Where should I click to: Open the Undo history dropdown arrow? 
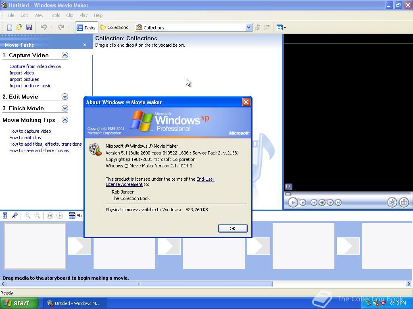point(51,27)
